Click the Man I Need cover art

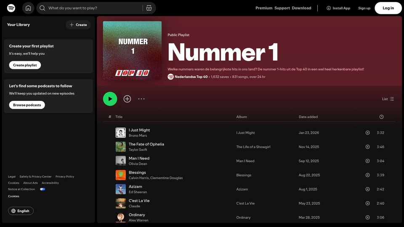pyautogui.click(x=121, y=161)
